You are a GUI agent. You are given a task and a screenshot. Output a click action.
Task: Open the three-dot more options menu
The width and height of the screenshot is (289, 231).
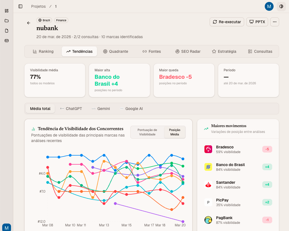(x=274, y=22)
